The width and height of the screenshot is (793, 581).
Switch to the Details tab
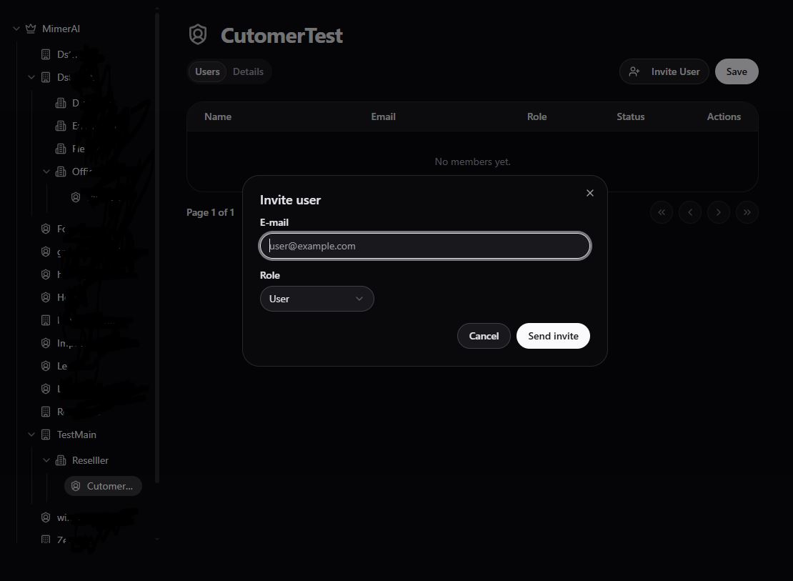coord(248,71)
